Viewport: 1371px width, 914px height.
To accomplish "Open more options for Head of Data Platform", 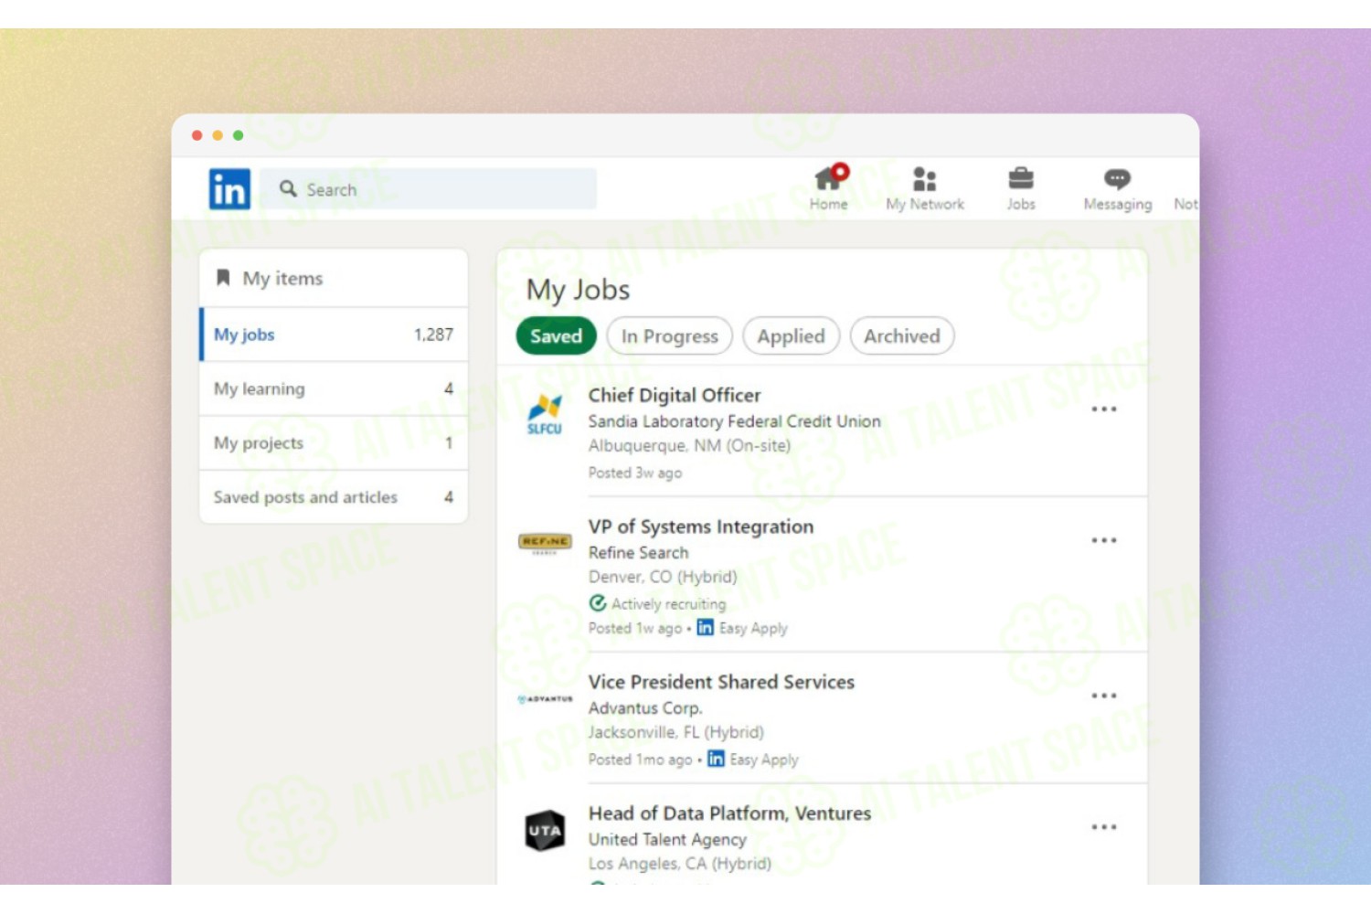I will (x=1104, y=827).
